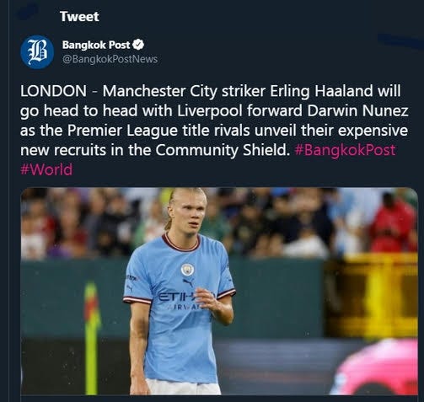Click the yellow corner flag in photo
The height and width of the screenshot is (402, 424).
(x=92, y=337)
